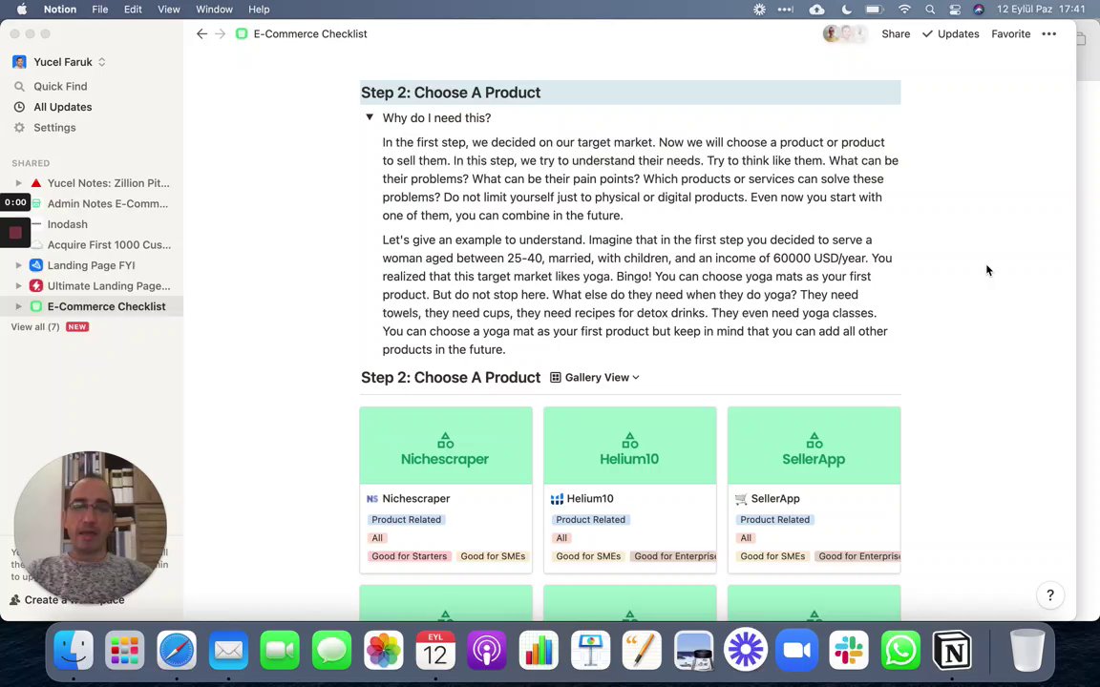Open the Nichescraper gallery card cover
Viewport: 1100px width, 687px height.
point(446,446)
